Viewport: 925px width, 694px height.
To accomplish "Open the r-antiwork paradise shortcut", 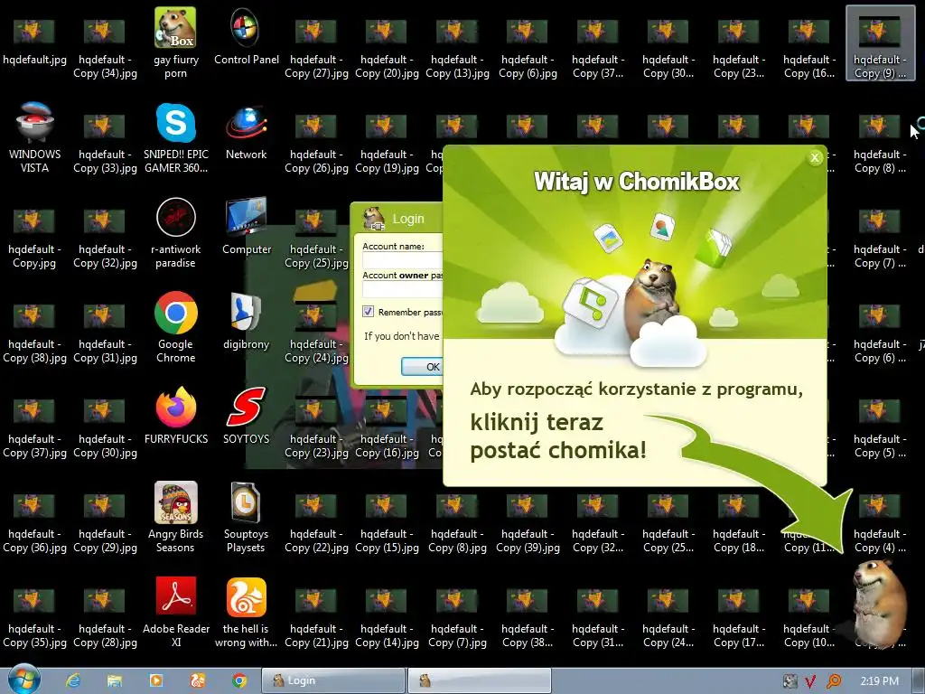I will coord(175,232).
